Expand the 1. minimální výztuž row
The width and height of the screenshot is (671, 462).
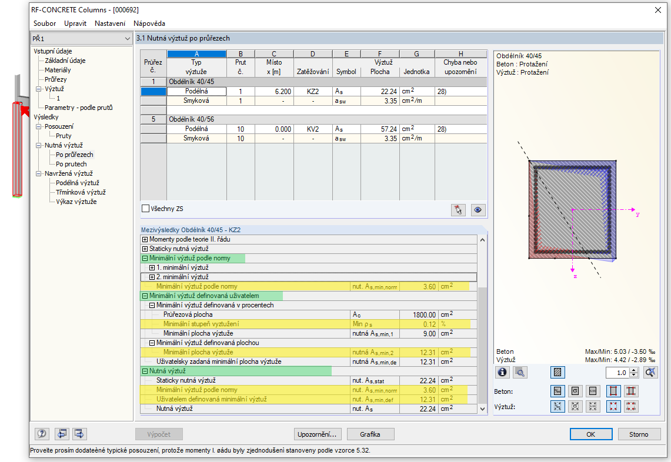[x=152, y=268]
